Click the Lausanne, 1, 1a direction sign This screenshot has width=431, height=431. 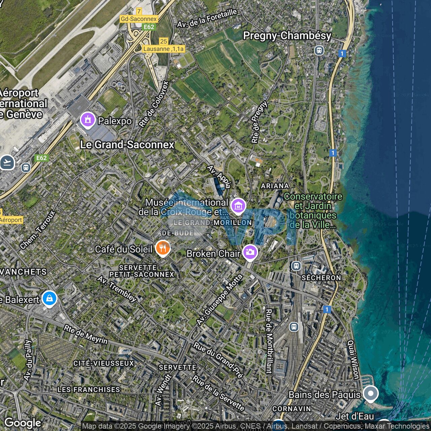point(164,49)
